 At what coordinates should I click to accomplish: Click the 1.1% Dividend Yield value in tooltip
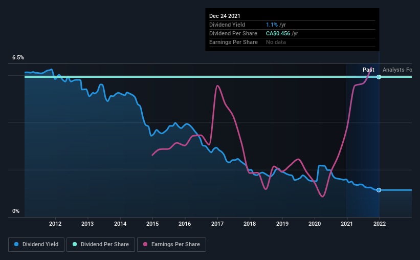pyautogui.click(x=272, y=25)
